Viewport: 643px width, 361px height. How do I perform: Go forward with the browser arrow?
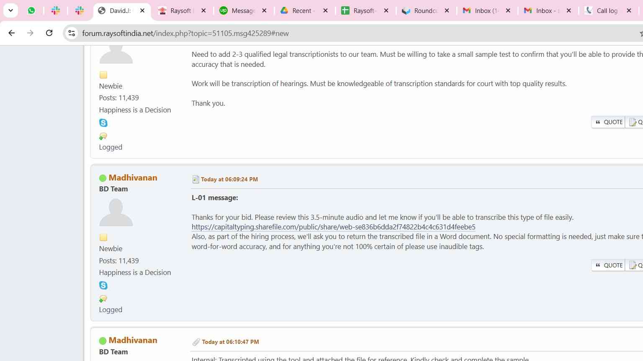click(x=30, y=33)
